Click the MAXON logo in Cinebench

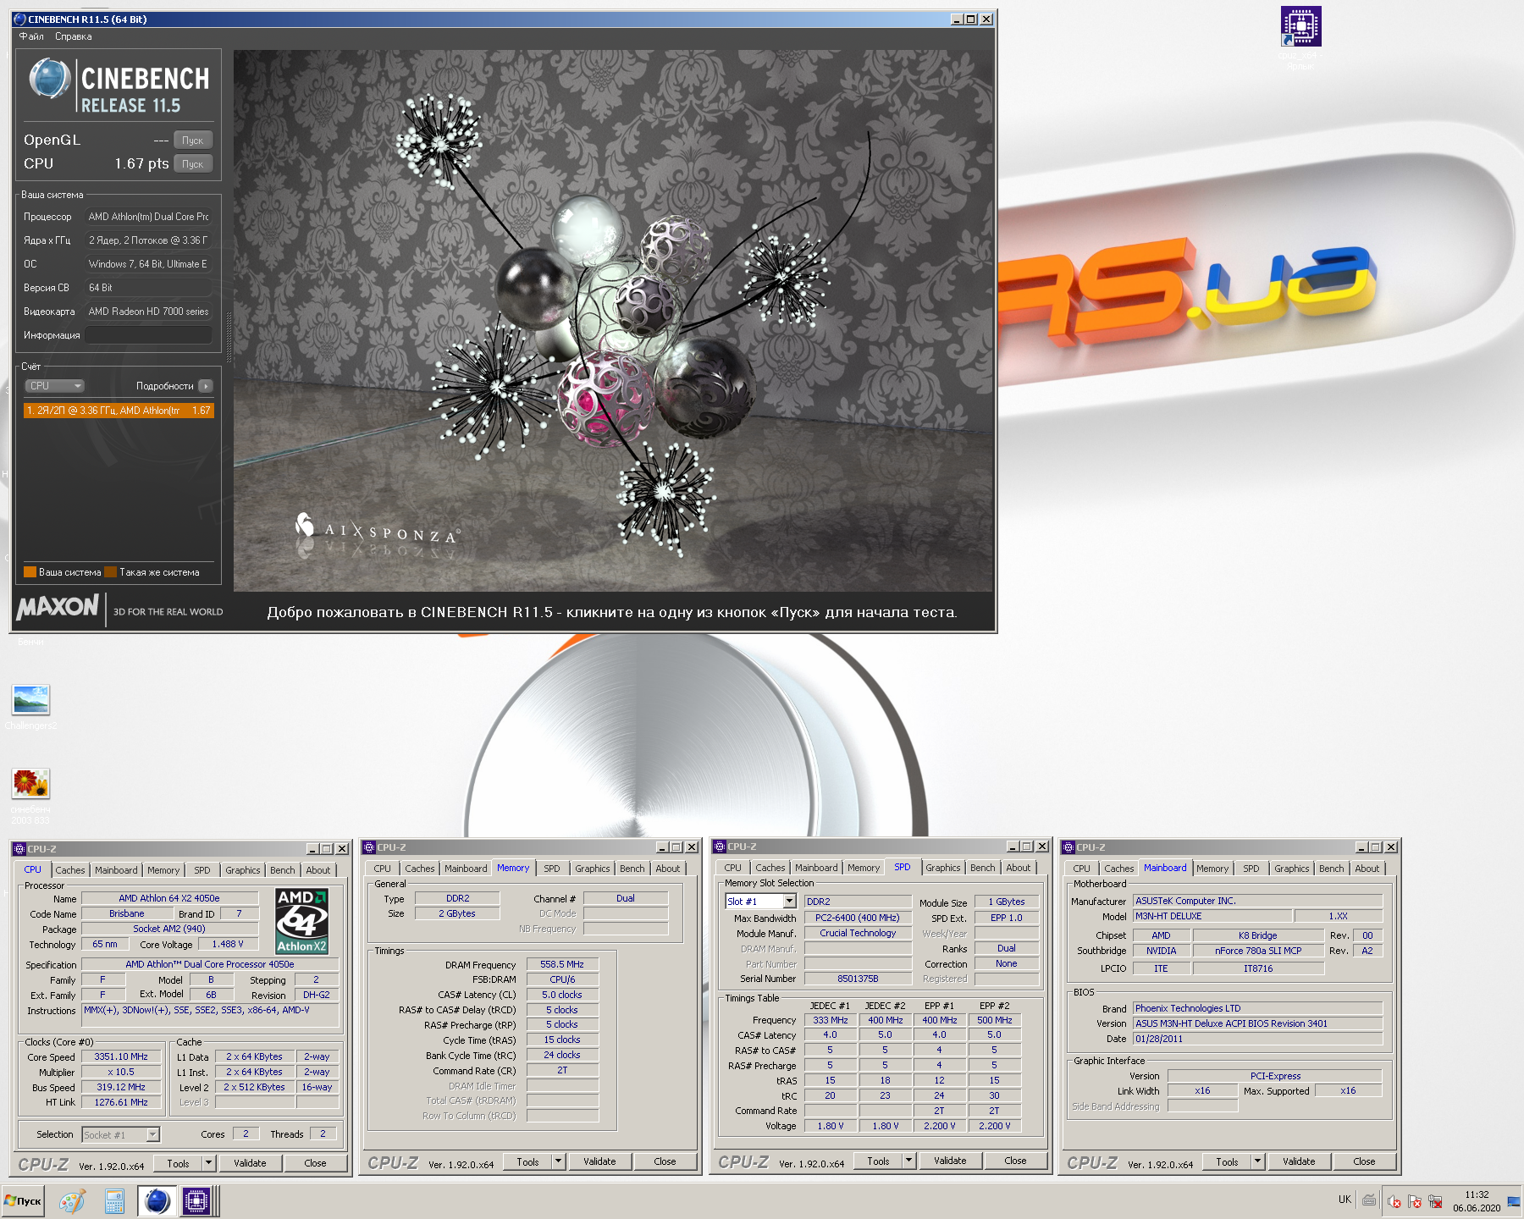point(58,607)
